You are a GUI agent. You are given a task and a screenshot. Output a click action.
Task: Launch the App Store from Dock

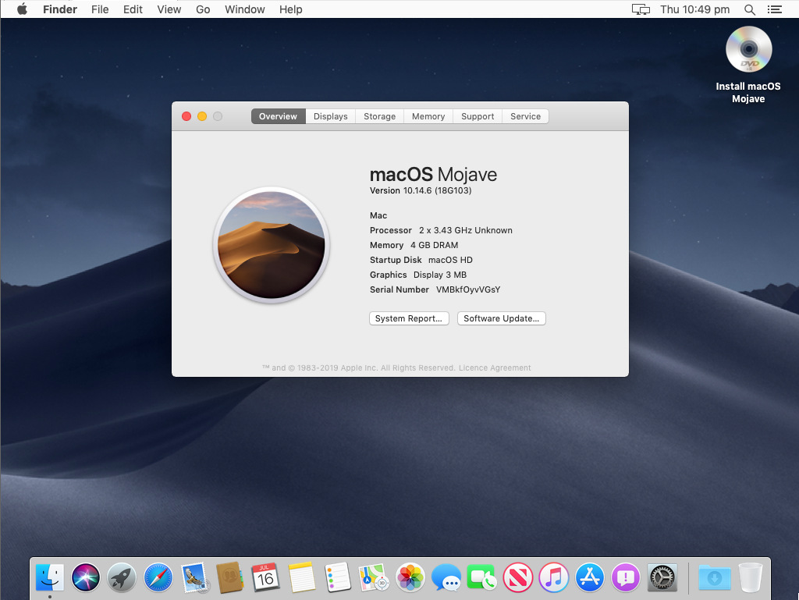590,578
